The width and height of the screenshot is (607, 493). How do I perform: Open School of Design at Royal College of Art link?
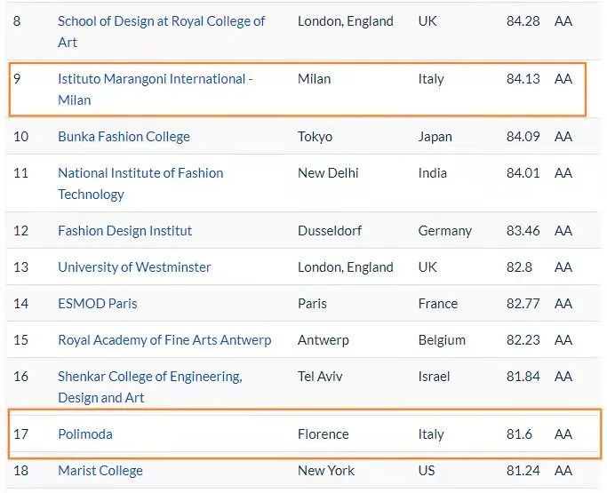pos(161,21)
